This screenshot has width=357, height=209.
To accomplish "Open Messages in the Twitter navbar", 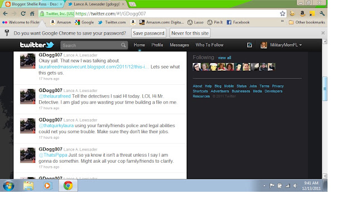I will (179, 45).
